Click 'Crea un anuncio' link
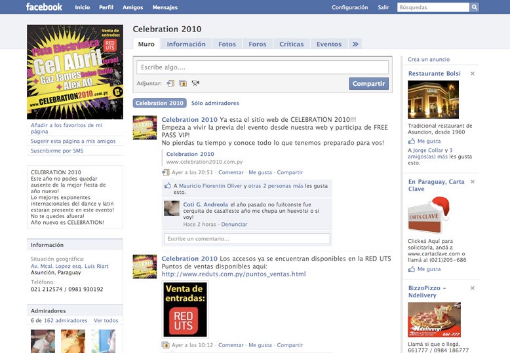This screenshot has height=353, width=510. point(429,60)
